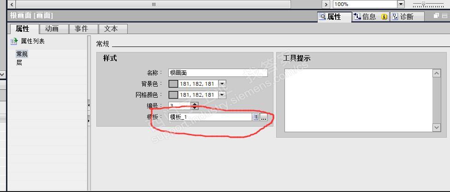Open the 属性 inspector tab with magnifier icon

(x=334, y=17)
